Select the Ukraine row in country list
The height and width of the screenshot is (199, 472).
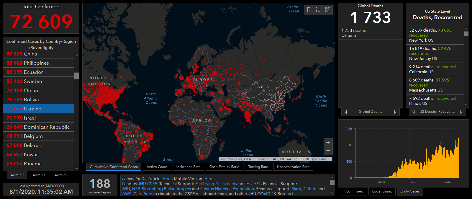coord(38,109)
